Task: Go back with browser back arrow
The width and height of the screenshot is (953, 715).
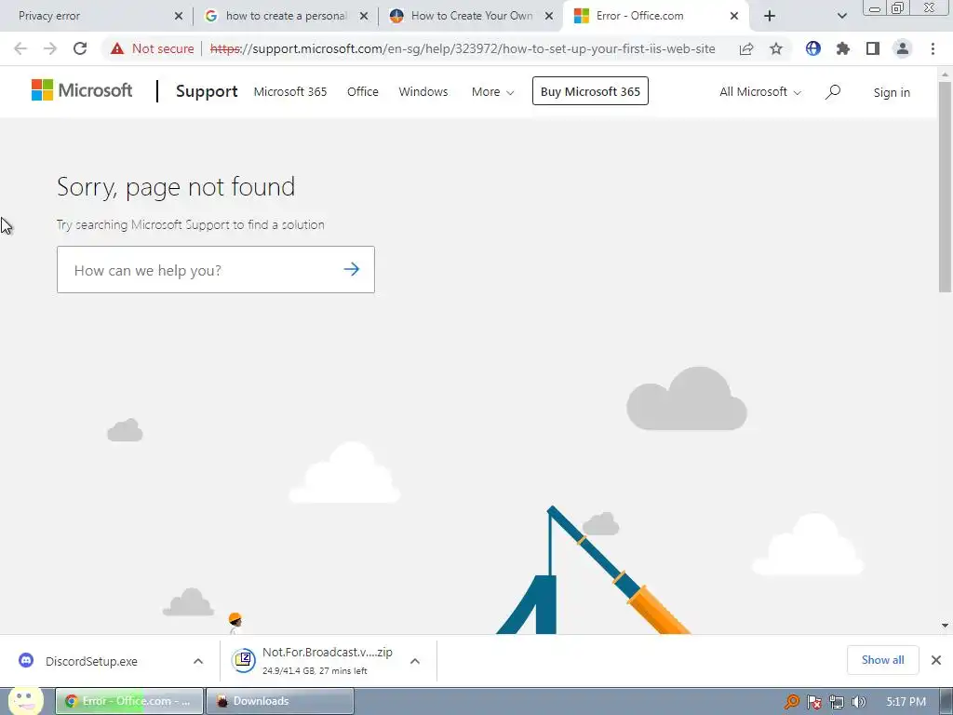Action: click(20, 48)
